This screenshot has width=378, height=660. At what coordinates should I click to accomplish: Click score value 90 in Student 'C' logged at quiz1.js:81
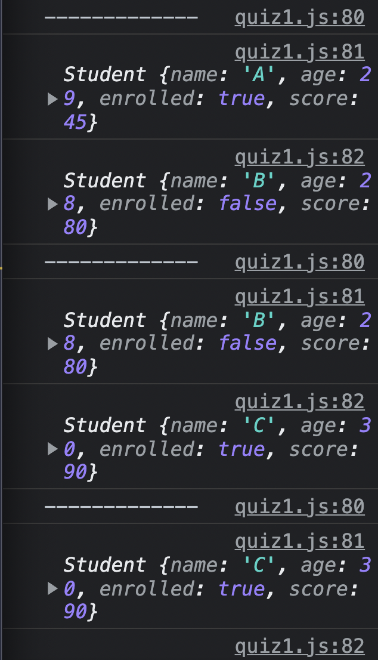click(75, 612)
